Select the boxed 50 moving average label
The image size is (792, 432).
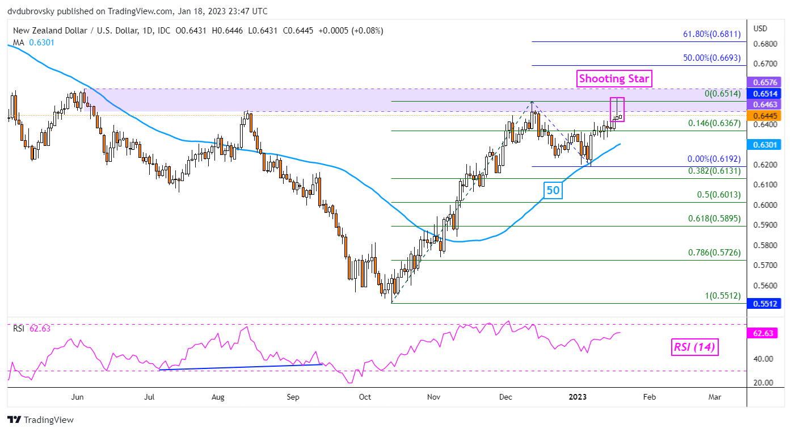553,191
